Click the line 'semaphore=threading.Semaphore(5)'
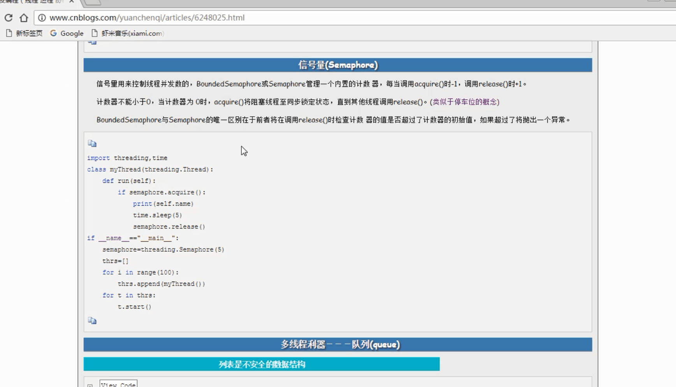Viewport: 676px width, 387px height. coord(163,250)
